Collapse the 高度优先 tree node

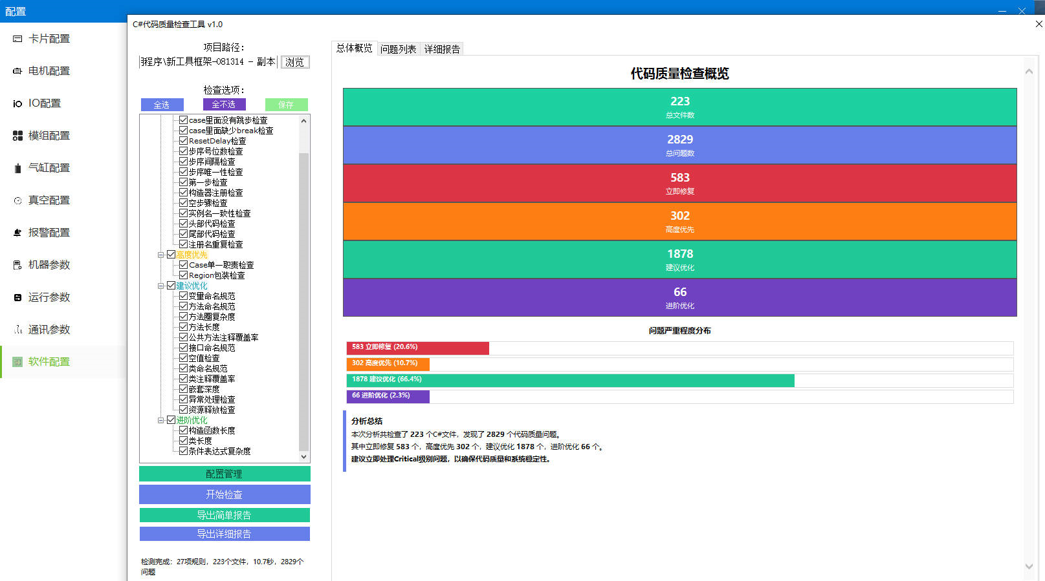pos(161,255)
